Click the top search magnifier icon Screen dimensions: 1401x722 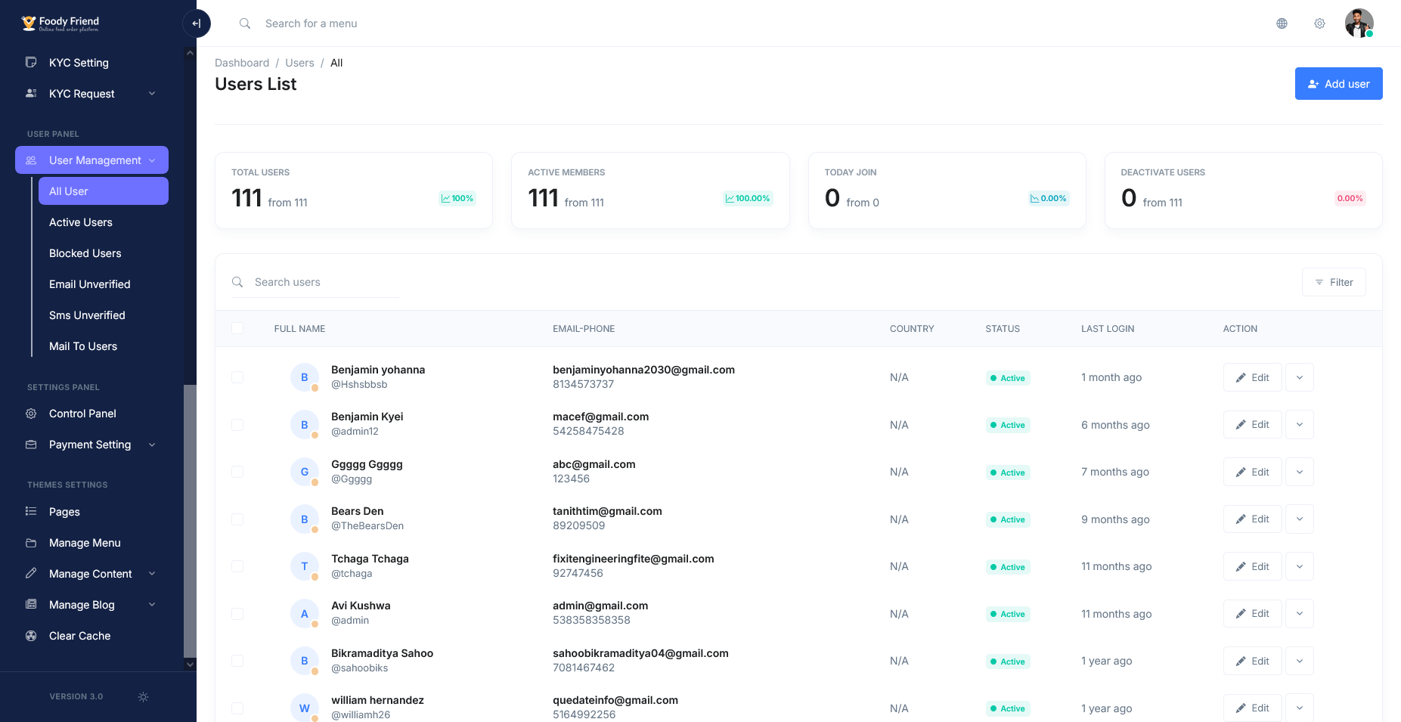click(245, 23)
